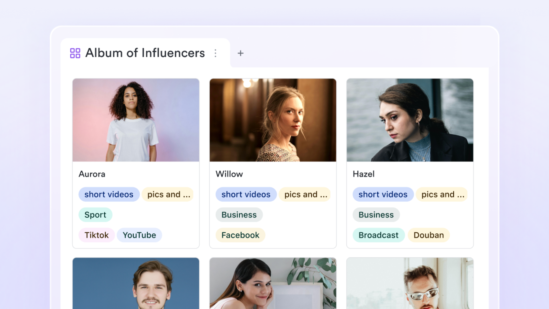Click the name Willow

[229, 174]
